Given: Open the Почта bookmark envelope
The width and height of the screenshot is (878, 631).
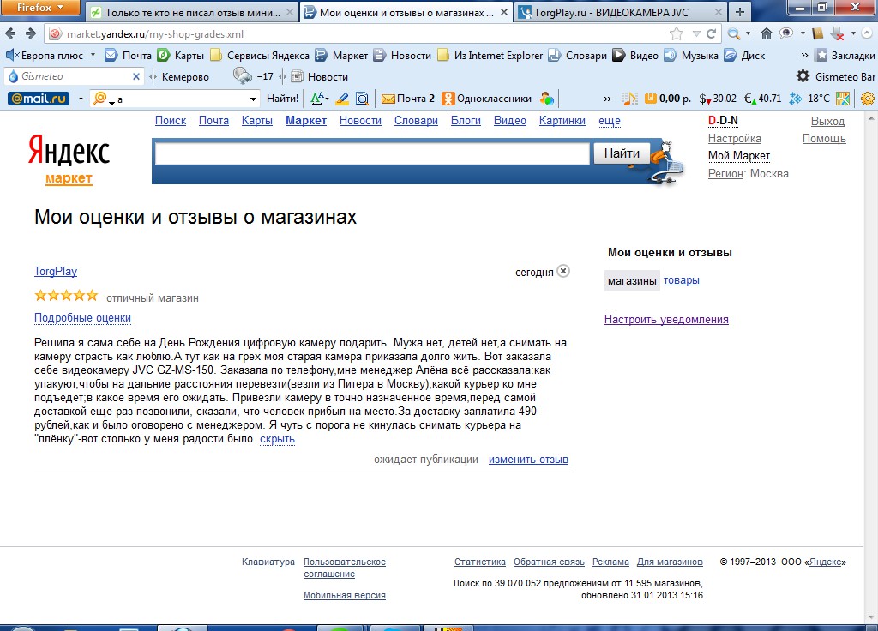Looking at the screenshot, I should coord(129,56).
